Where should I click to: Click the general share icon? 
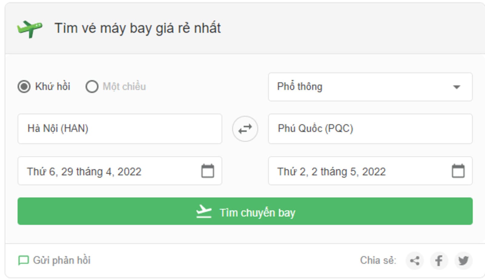pos(414,261)
